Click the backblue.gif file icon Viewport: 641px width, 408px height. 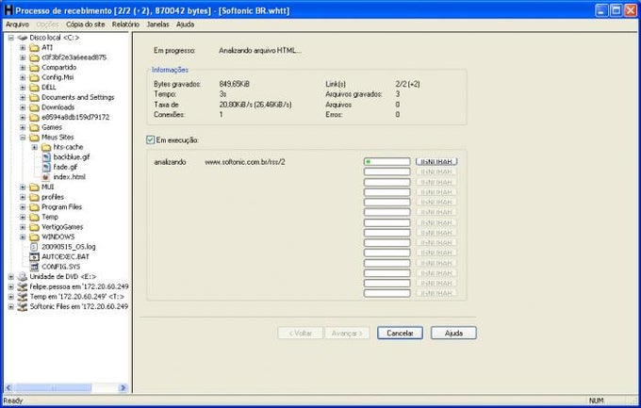46,157
